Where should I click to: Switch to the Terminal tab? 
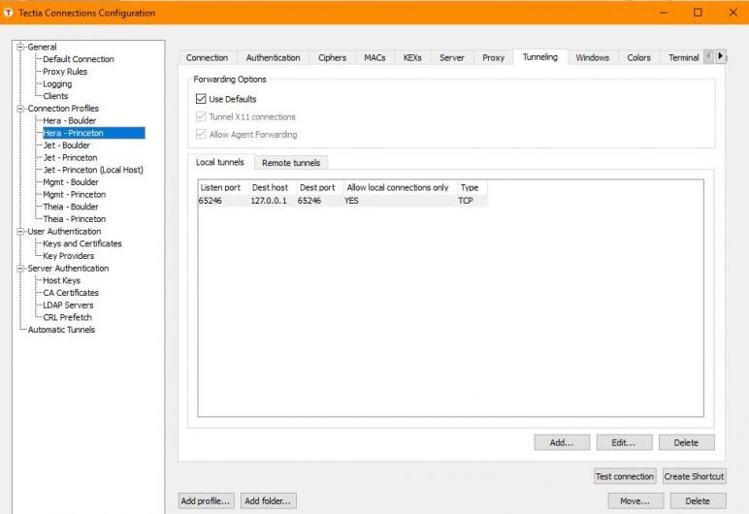pyautogui.click(x=684, y=57)
